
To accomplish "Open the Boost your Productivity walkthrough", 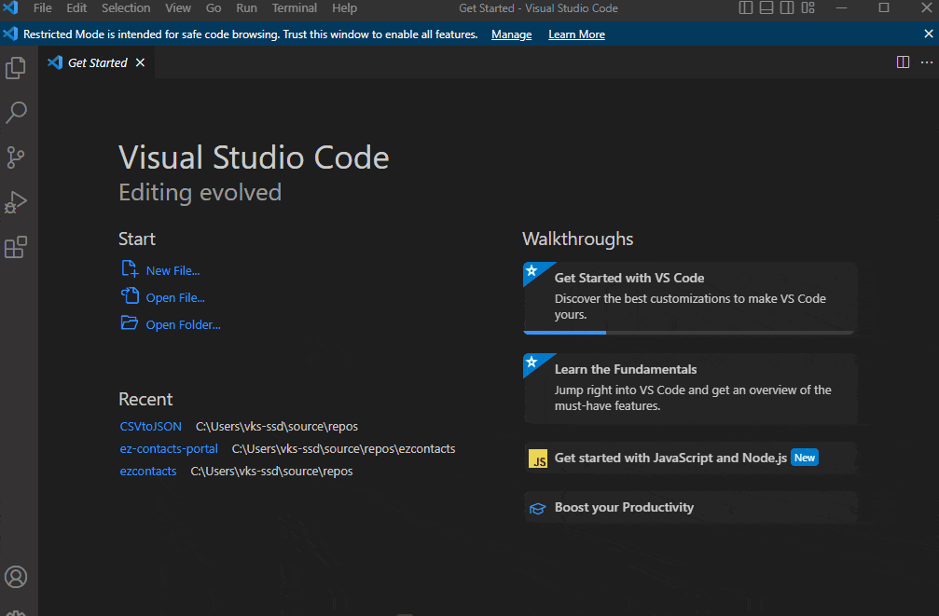I will click(623, 507).
